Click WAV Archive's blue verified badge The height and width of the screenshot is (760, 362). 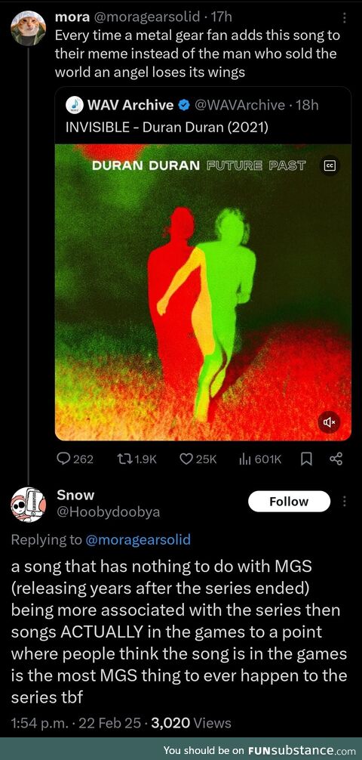pos(184,105)
